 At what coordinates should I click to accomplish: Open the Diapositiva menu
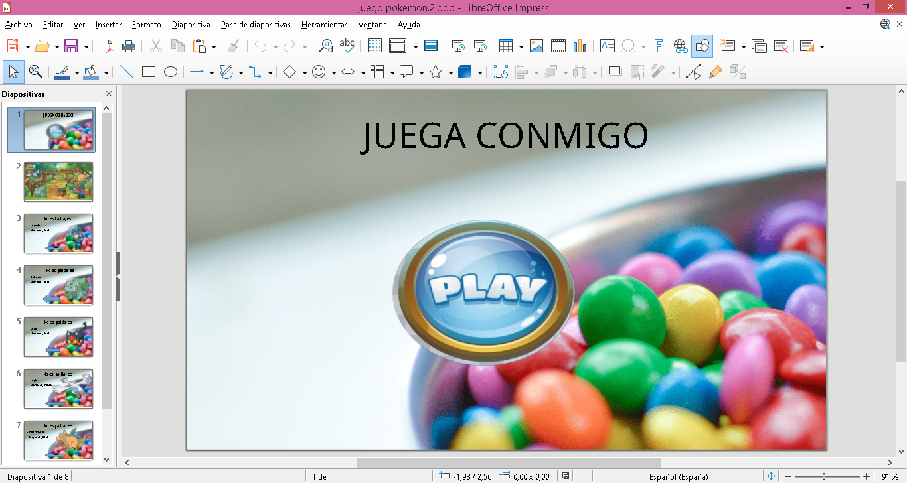coord(191,25)
